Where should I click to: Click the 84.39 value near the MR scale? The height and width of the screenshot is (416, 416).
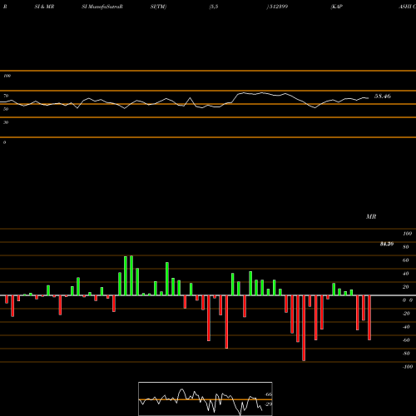387,244
